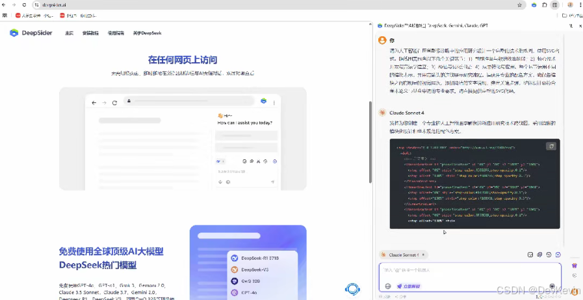Click the send message icon in input box
Screen dimensions: 583x300
pos(552,286)
